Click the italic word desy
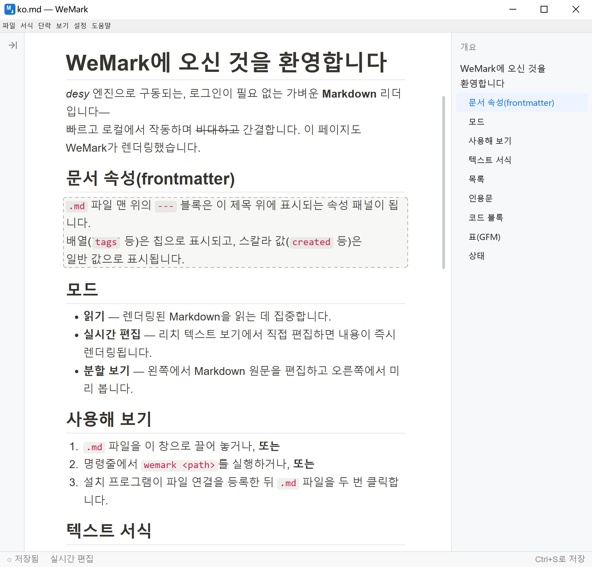This screenshot has width=592, height=567. [78, 94]
